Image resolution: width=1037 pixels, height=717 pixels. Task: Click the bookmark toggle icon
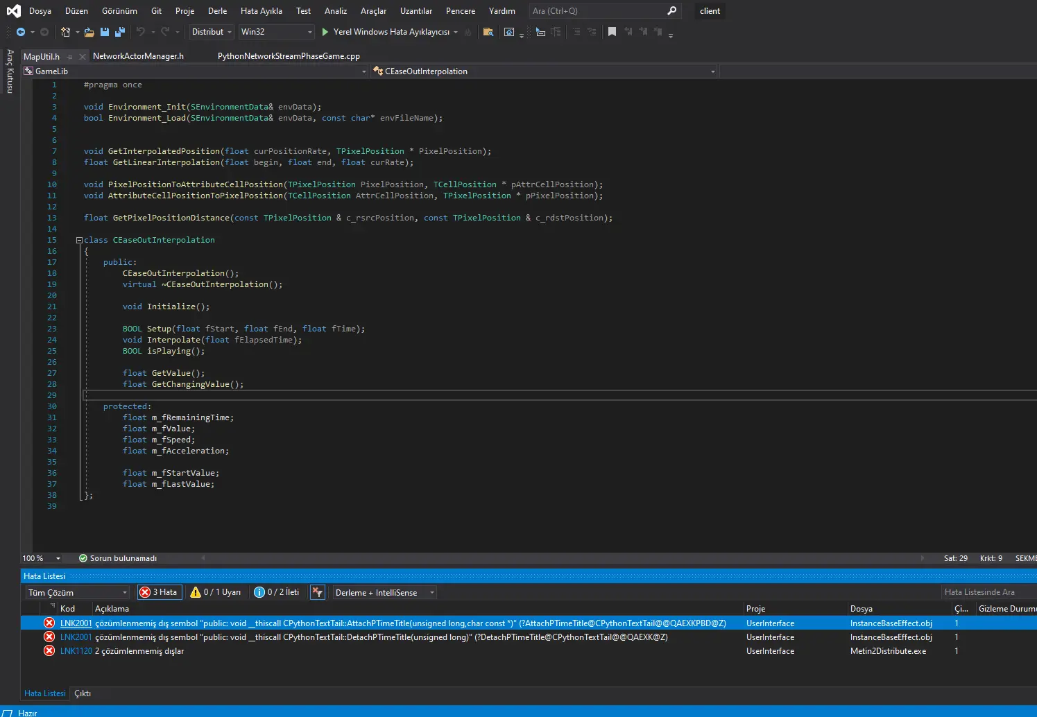[612, 32]
